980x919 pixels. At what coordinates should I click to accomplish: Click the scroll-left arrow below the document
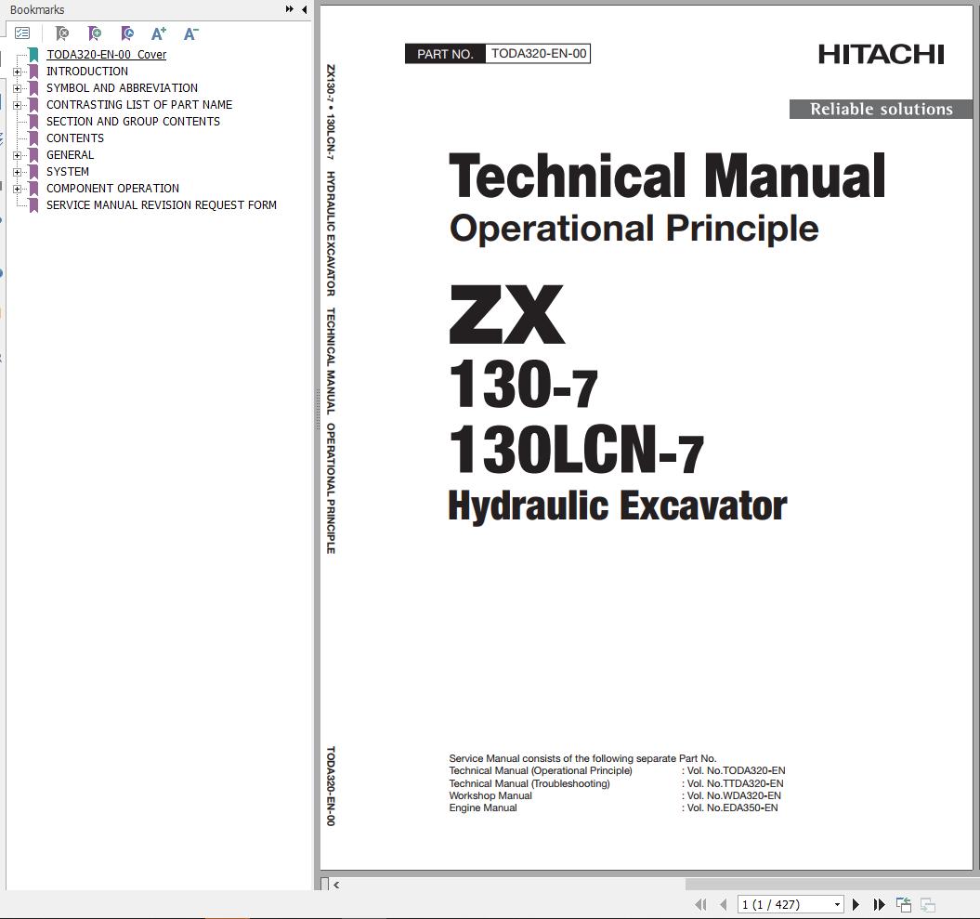pyautogui.click(x=336, y=885)
